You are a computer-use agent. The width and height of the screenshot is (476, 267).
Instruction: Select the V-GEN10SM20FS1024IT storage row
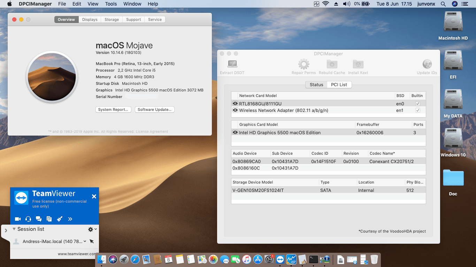[x=328, y=190]
